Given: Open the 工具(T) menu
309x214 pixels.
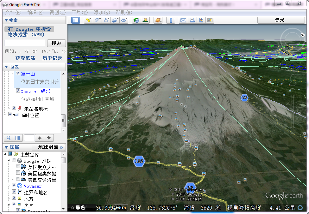Looking at the screenshot, I should pos(79,13).
